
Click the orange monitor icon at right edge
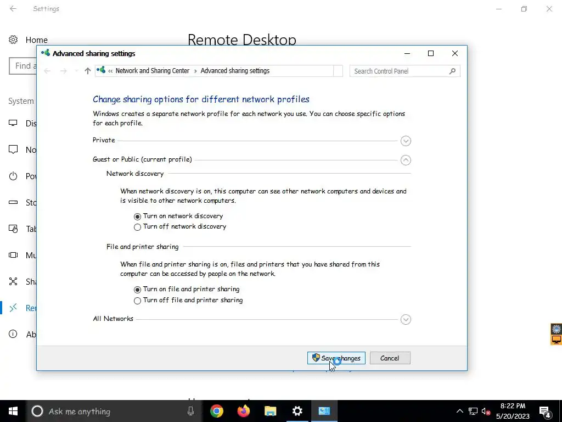point(557,340)
